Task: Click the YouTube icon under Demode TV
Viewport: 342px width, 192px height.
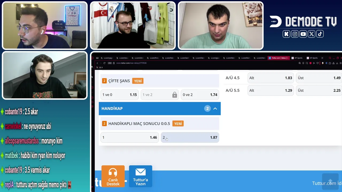Action: (303, 34)
